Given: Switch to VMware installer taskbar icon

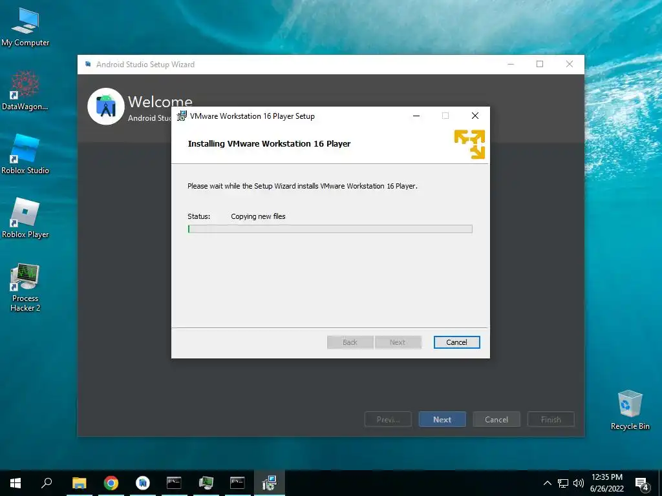Looking at the screenshot, I should tap(270, 483).
